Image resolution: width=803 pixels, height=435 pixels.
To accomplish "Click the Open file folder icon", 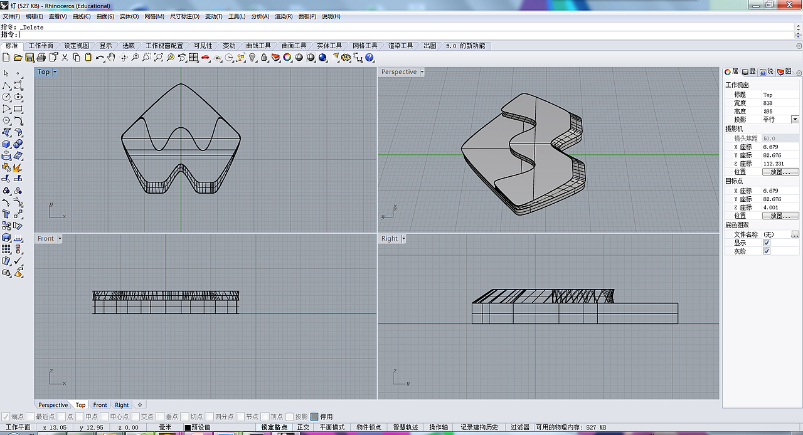I will [x=18, y=58].
